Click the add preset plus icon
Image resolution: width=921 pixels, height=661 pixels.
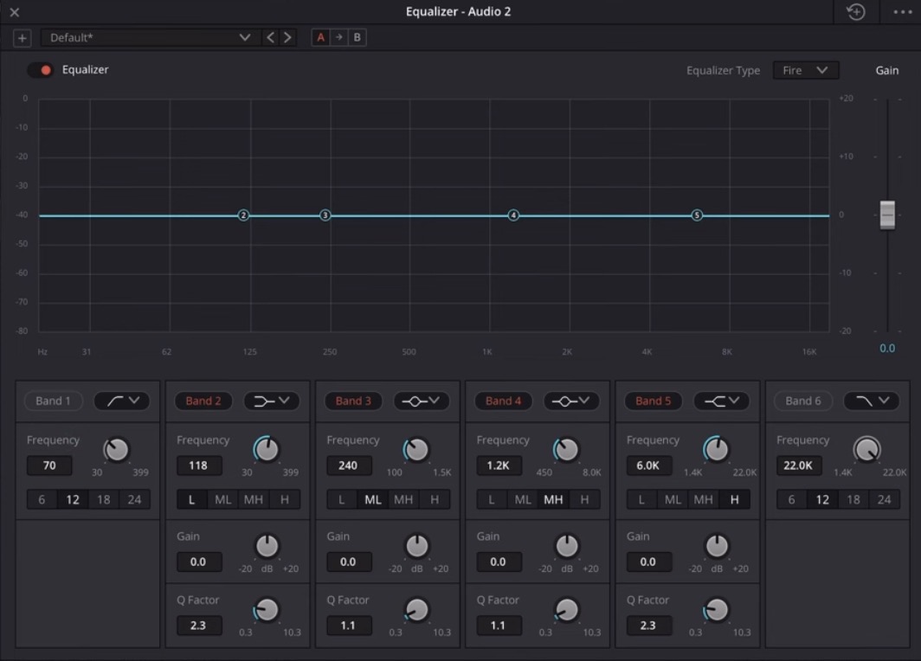point(21,37)
